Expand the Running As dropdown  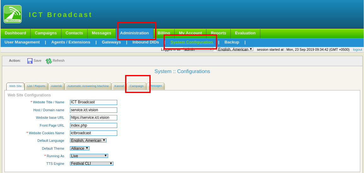pyautogui.click(x=89, y=156)
